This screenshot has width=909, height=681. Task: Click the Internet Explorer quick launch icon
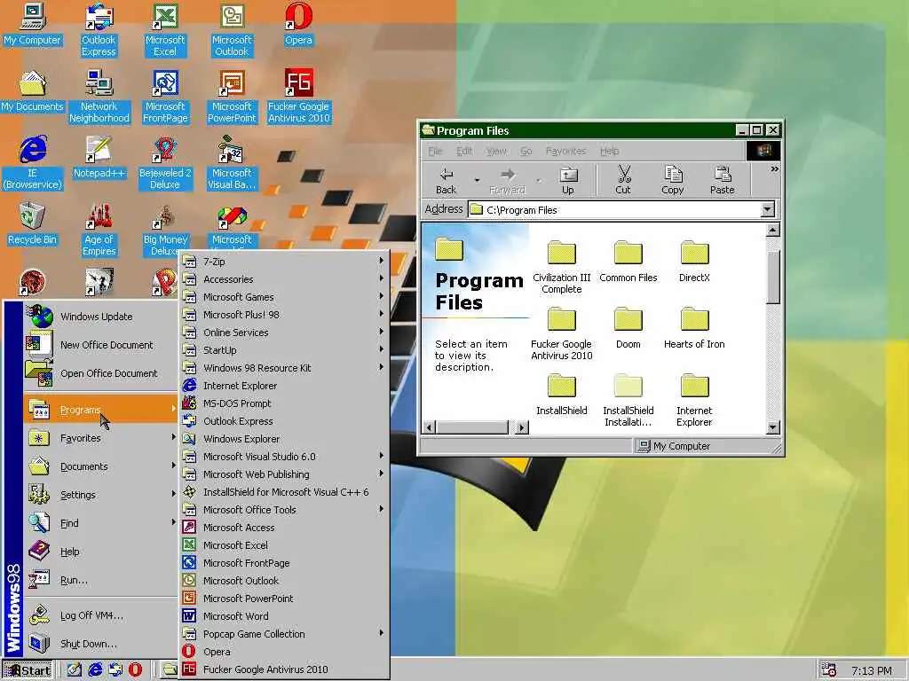94,669
